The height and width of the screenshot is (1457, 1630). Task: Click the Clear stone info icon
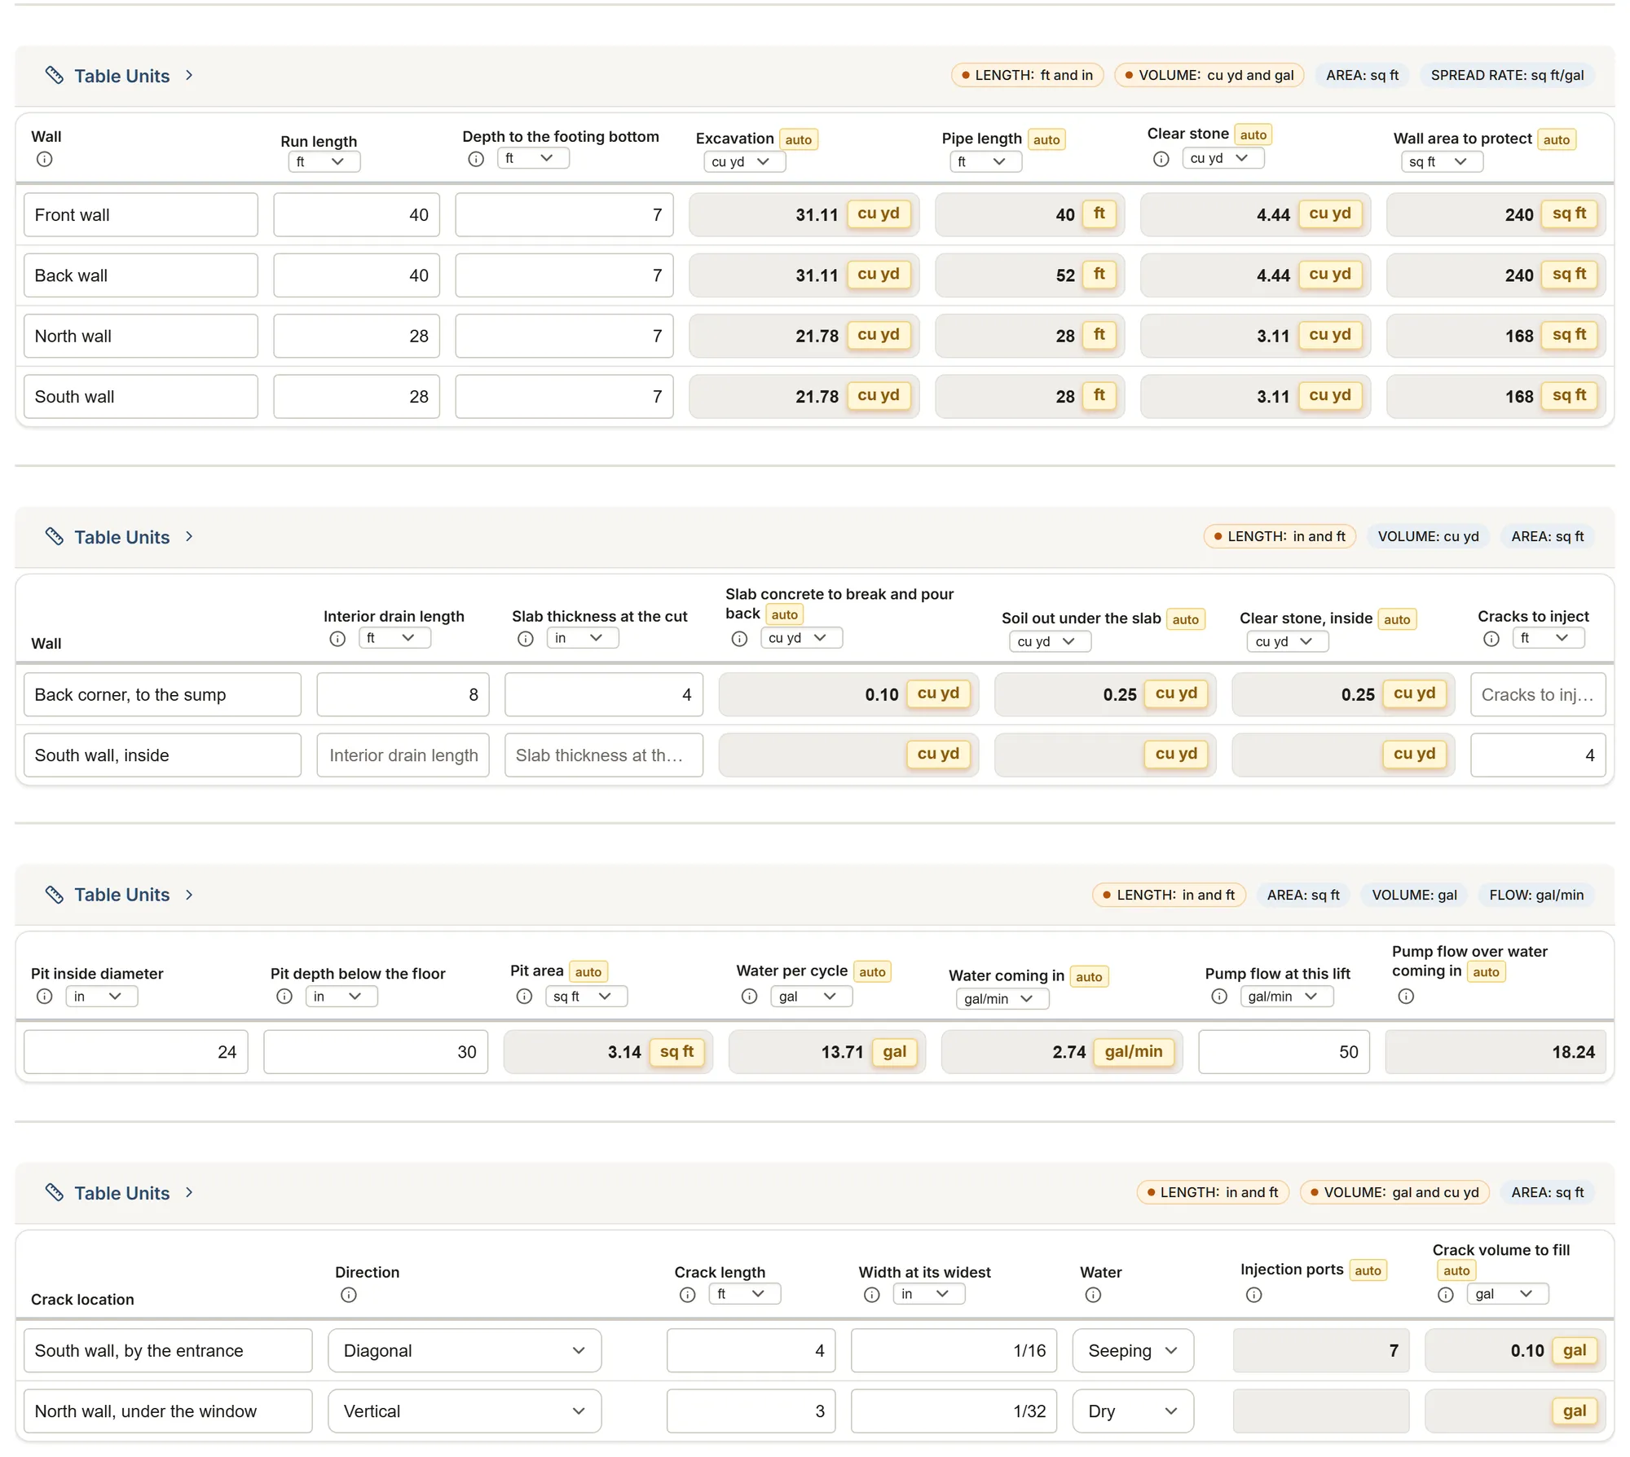click(x=1161, y=160)
